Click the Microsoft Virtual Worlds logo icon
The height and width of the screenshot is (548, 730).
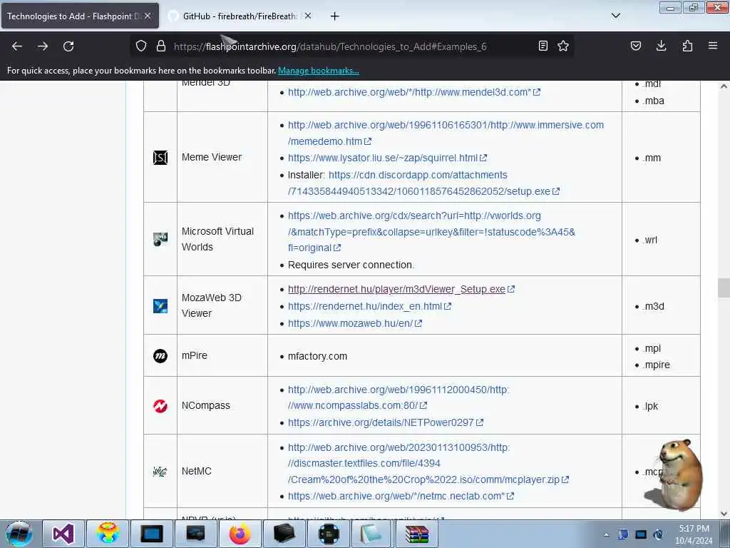(x=160, y=239)
